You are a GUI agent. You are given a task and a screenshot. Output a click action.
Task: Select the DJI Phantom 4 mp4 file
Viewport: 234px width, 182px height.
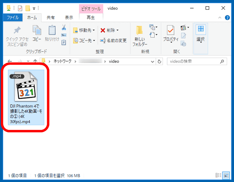pos(26,97)
